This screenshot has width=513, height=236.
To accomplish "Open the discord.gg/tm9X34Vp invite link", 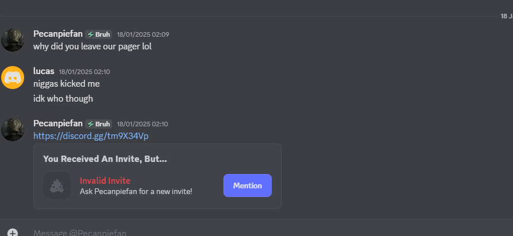I will tap(91, 136).
